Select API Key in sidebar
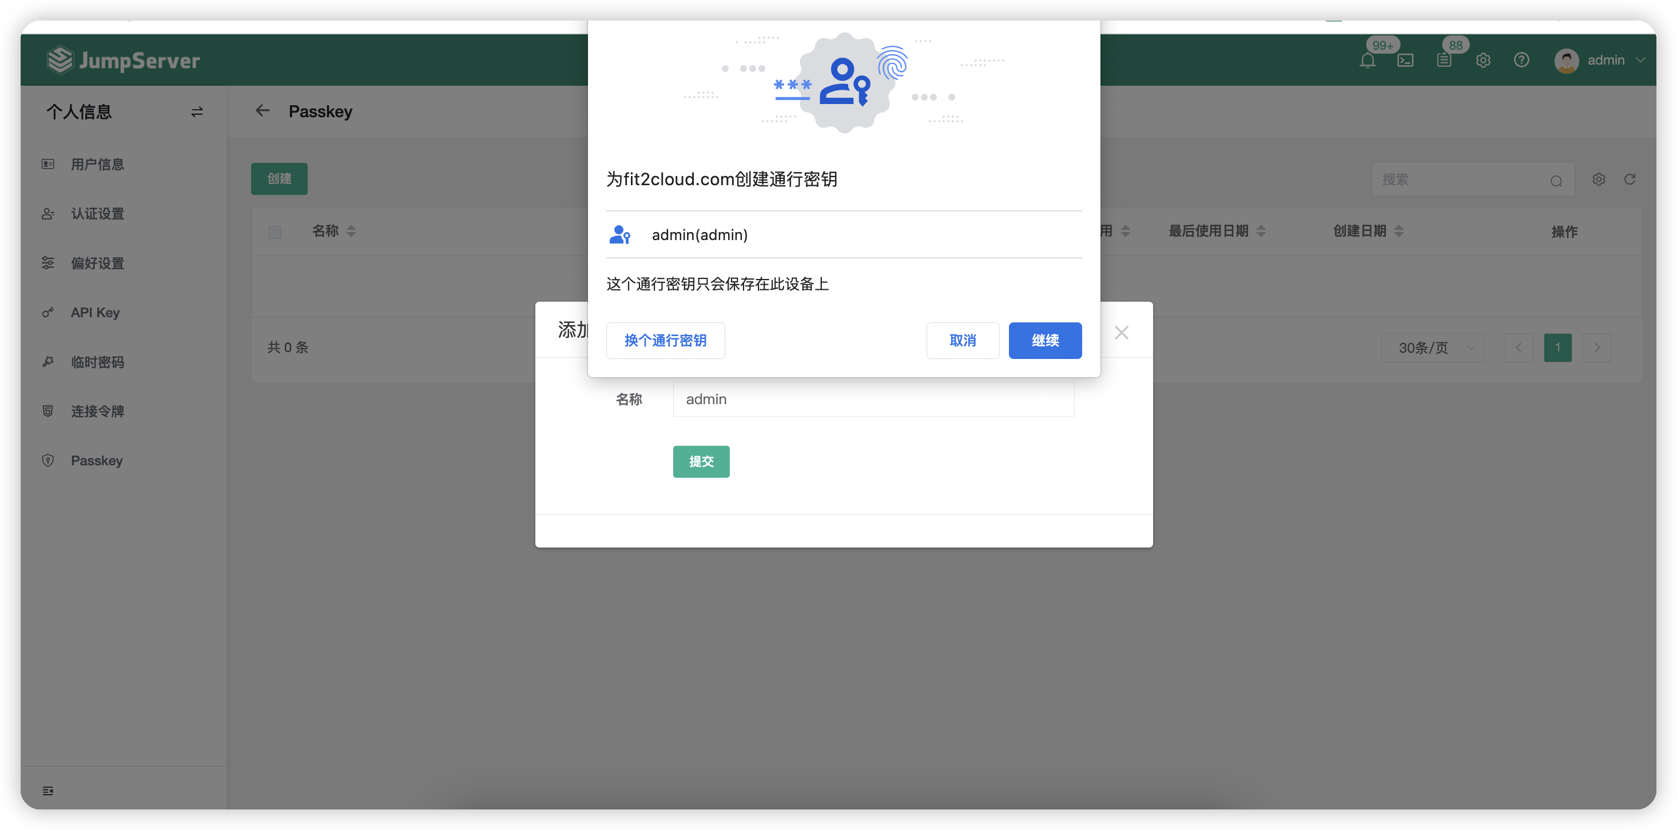1677x830 pixels. coord(95,313)
